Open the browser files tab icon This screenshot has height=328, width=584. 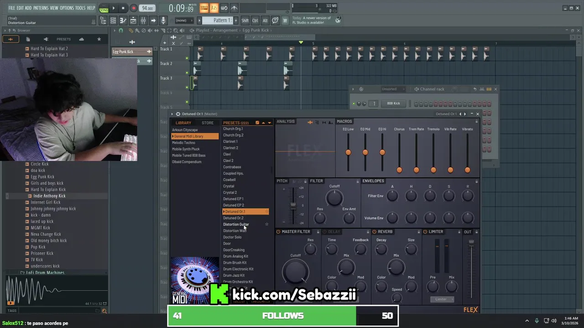tap(28, 39)
